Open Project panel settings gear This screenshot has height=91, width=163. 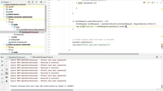coord(41,2)
